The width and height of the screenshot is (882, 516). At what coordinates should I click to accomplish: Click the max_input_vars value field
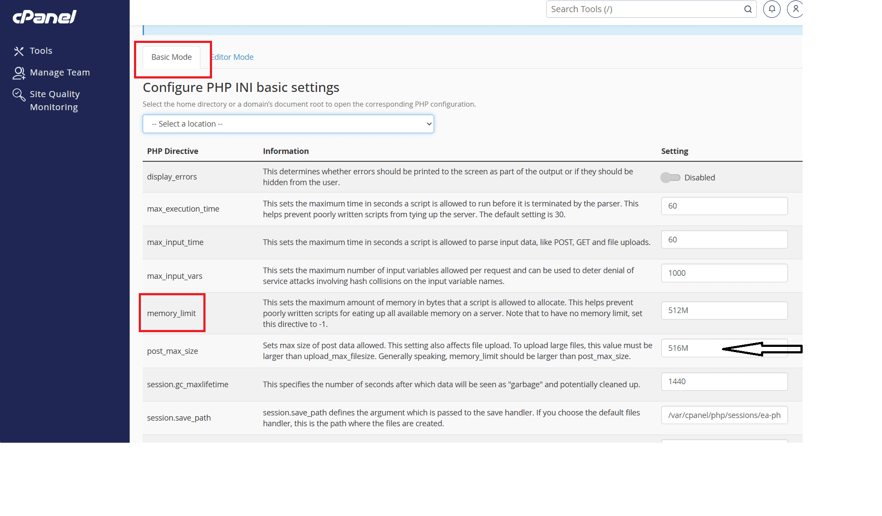coord(724,273)
